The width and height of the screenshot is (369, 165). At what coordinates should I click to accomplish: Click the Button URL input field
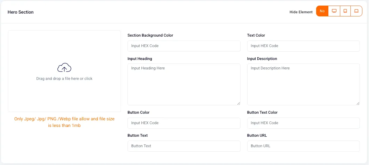[x=303, y=146]
